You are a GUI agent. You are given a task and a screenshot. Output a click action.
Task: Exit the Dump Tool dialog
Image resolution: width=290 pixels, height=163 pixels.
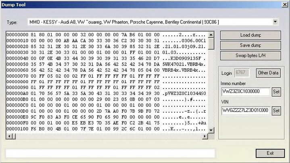click(x=270, y=153)
